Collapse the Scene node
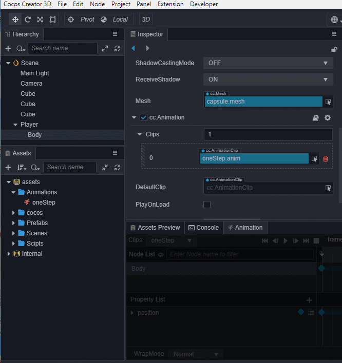The image size is (342, 363). pos(8,63)
